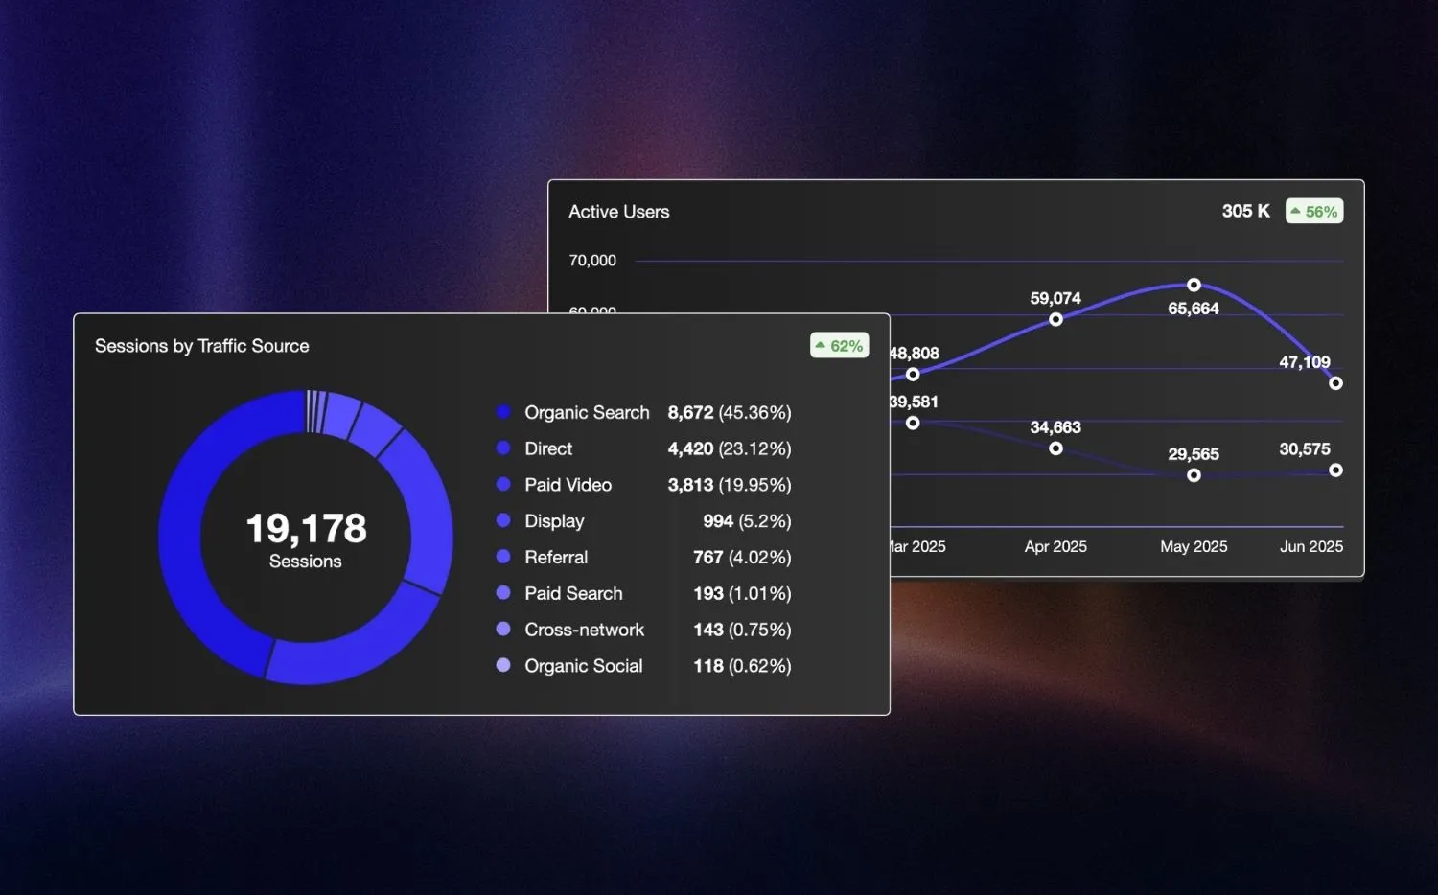
Task: Click the Direct legend color dot
Action: 503,448
